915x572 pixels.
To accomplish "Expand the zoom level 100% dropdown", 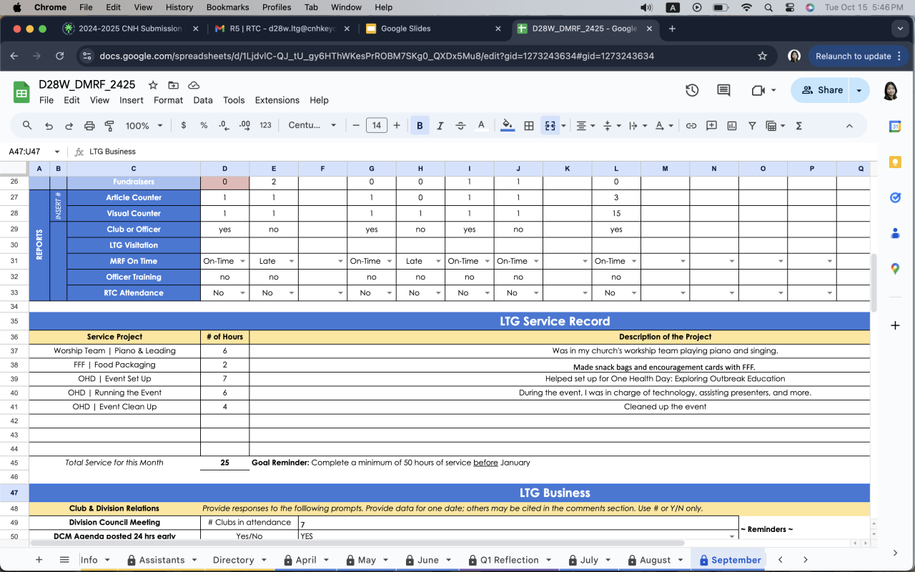I will [144, 125].
